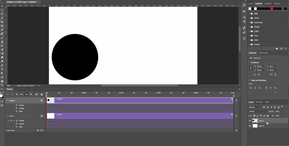
Task: Select the Eraser tool
Action: coord(2,49)
